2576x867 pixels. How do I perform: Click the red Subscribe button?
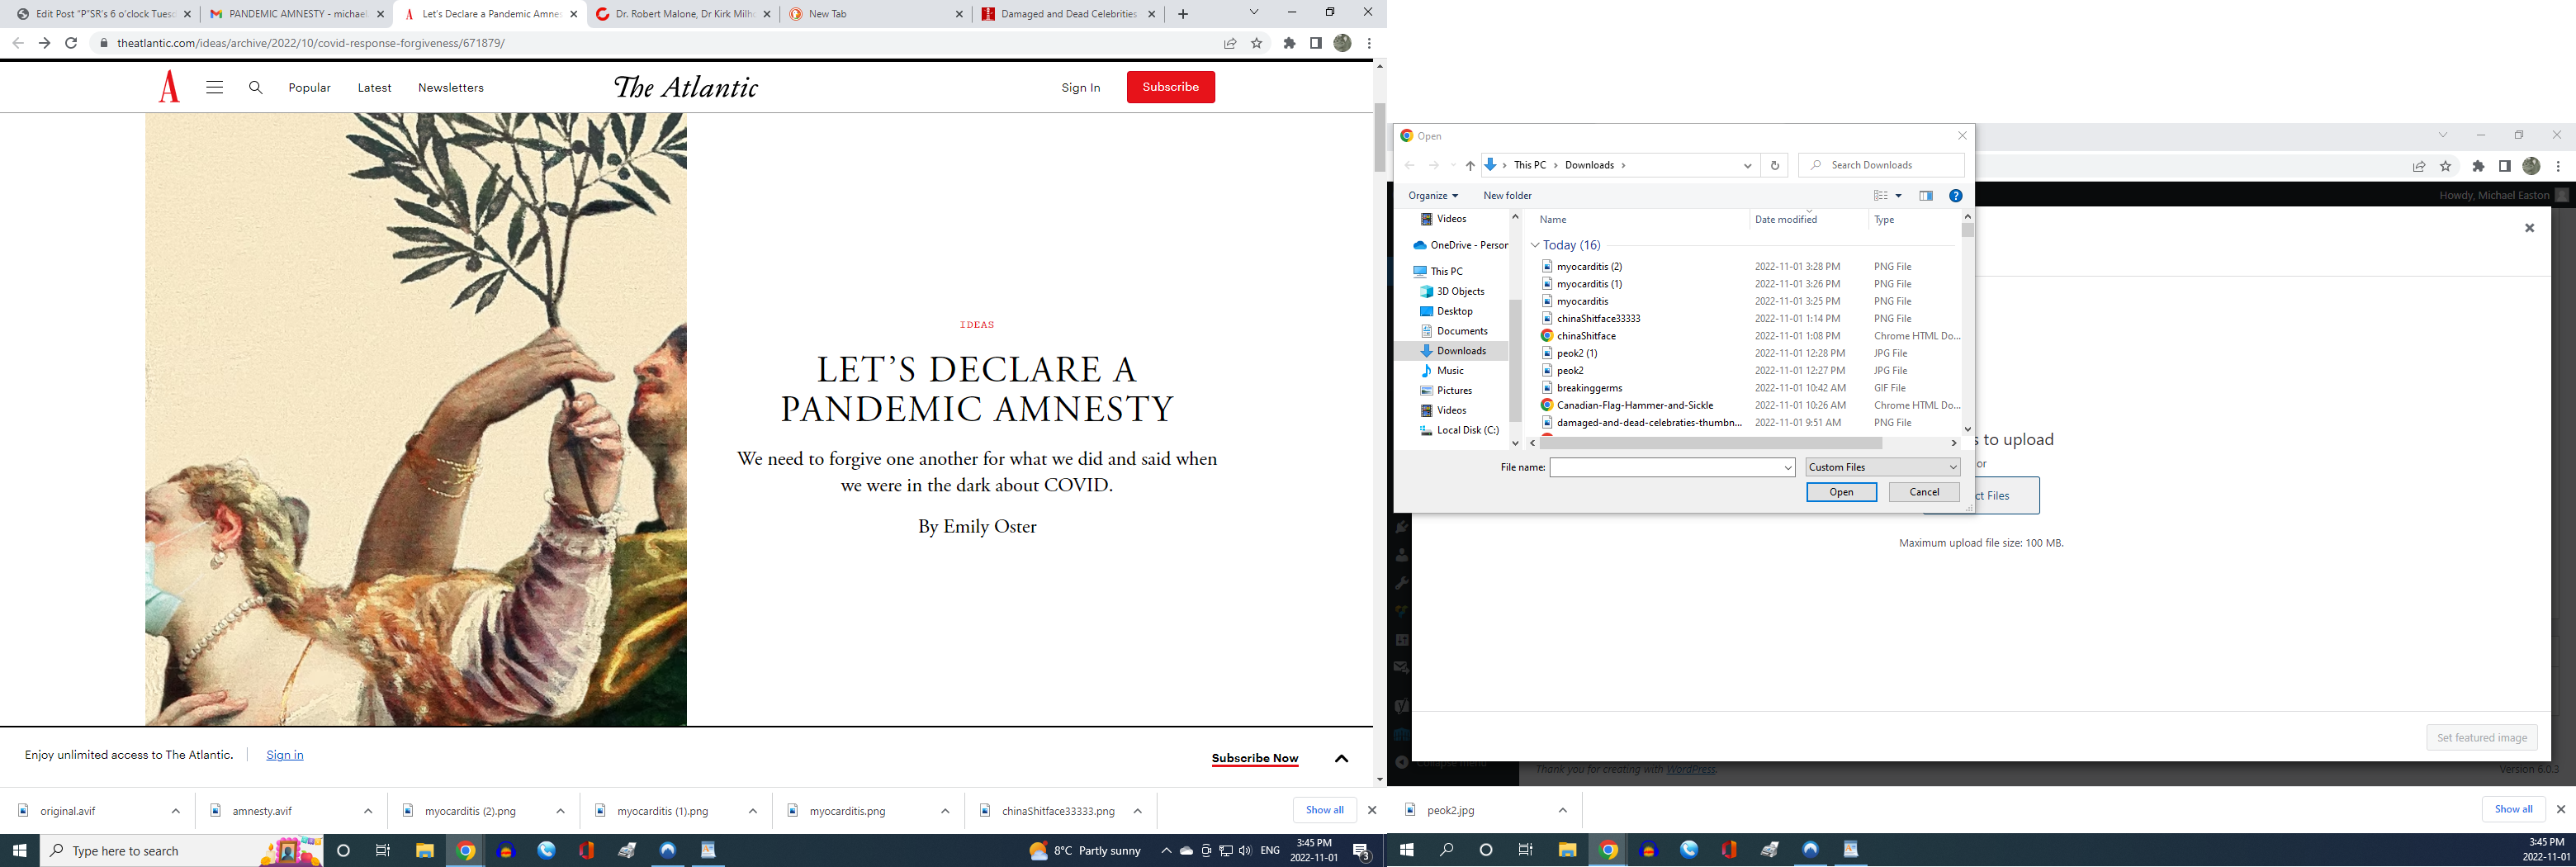pyautogui.click(x=1170, y=87)
